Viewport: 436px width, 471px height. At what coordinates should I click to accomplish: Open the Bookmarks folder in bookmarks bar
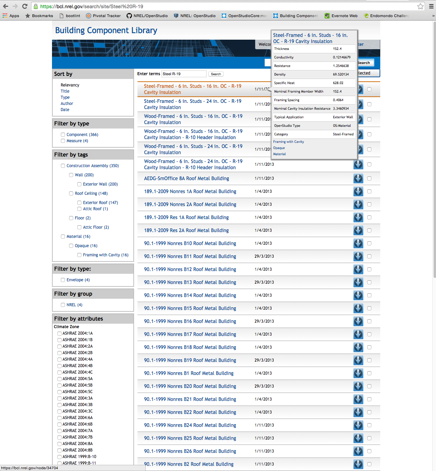tap(39, 16)
